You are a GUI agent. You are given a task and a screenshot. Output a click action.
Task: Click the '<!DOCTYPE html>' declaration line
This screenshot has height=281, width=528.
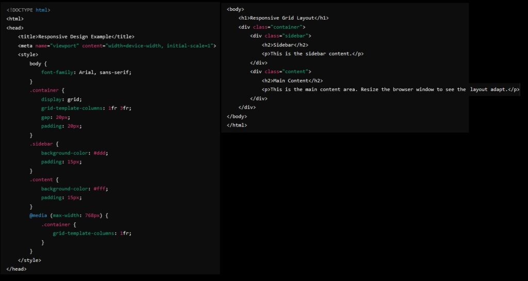pos(28,10)
